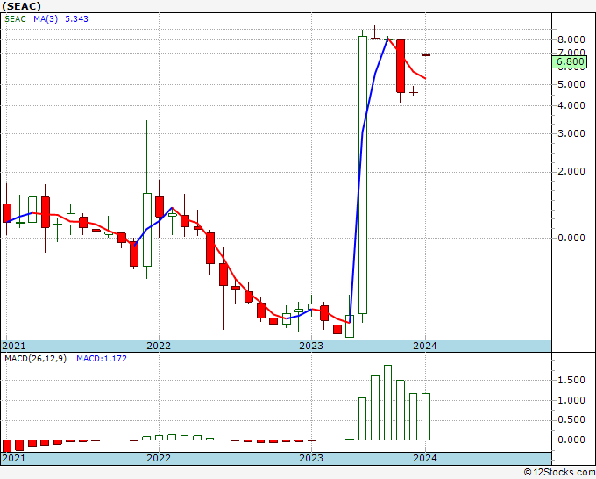Click the MACD:1.172 value label
Screen dimensions: 596x479
pyautogui.click(x=102, y=359)
